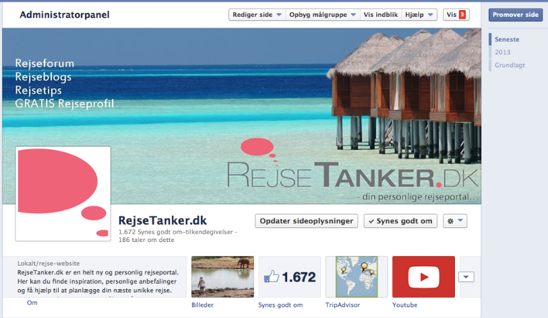Click Lokalt/rejse-website category text

pyautogui.click(x=49, y=264)
